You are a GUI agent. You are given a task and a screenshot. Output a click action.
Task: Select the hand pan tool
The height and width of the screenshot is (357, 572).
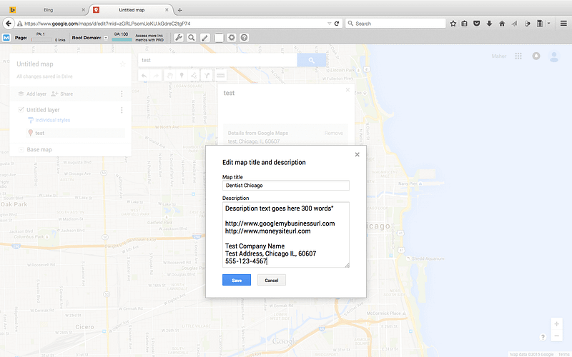click(x=169, y=76)
